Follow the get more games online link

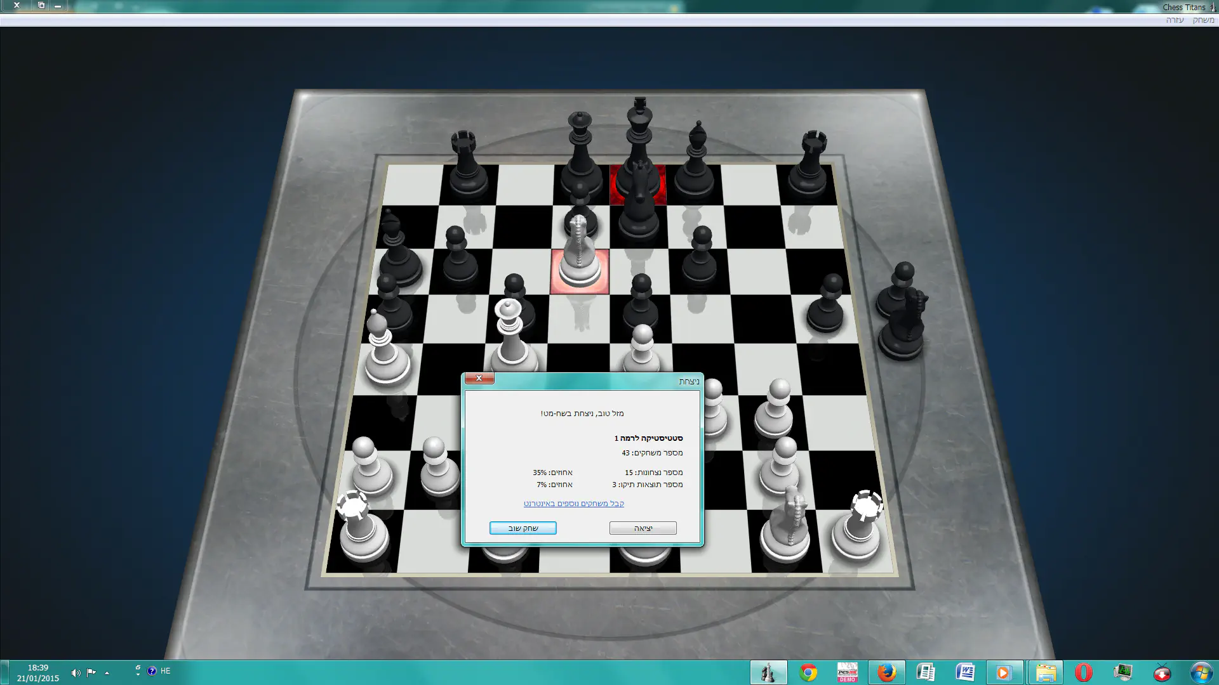tap(573, 504)
